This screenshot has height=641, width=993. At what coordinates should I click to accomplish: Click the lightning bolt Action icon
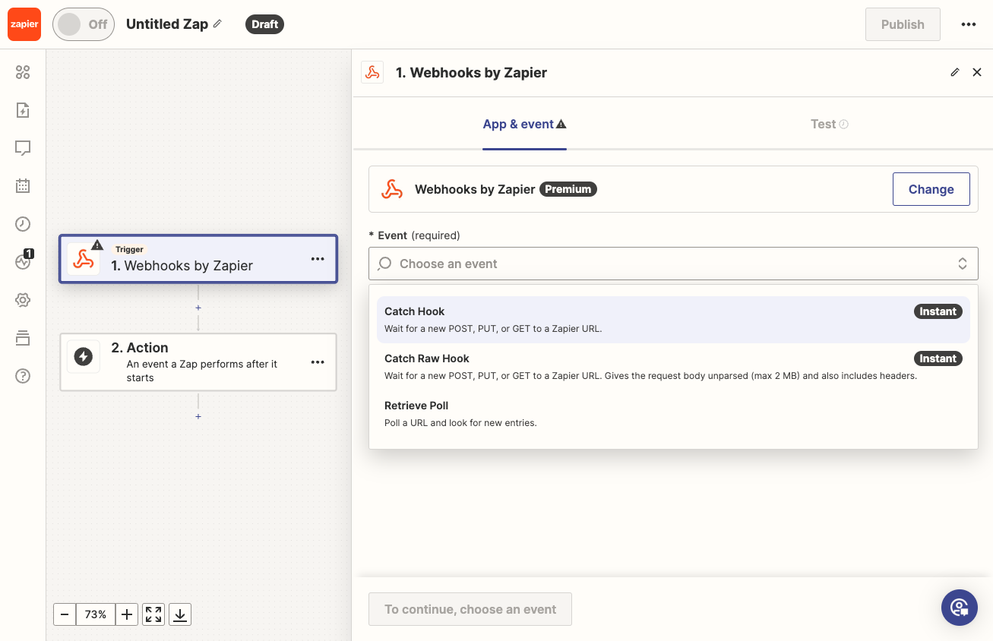pyautogui.click(x=84, y=356)
